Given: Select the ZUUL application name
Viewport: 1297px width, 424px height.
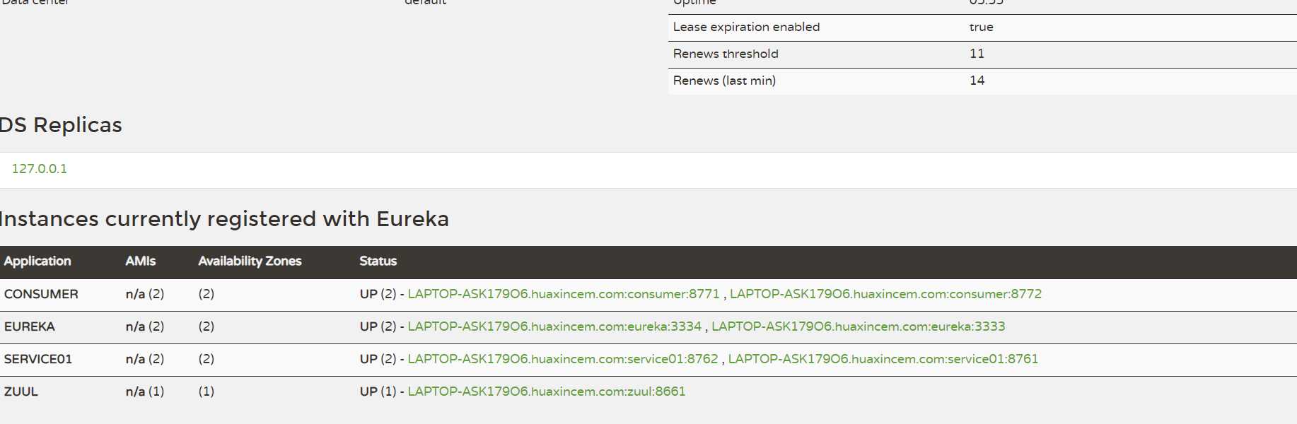Looking at the screenshot, I should coord(21,391).
